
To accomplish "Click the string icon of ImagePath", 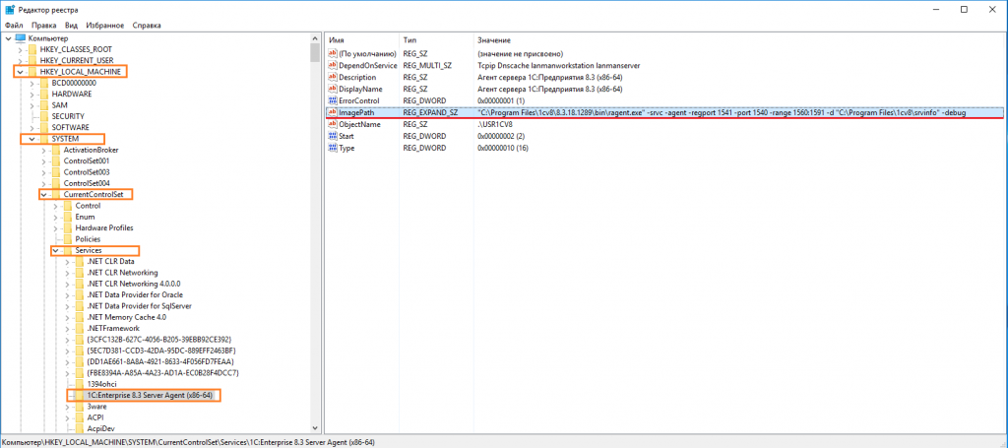I will point(333,112).
